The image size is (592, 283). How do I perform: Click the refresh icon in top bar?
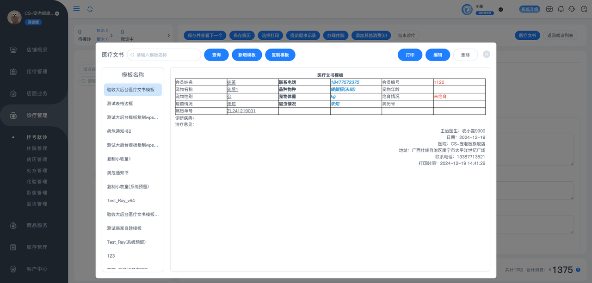coord(90,9)
